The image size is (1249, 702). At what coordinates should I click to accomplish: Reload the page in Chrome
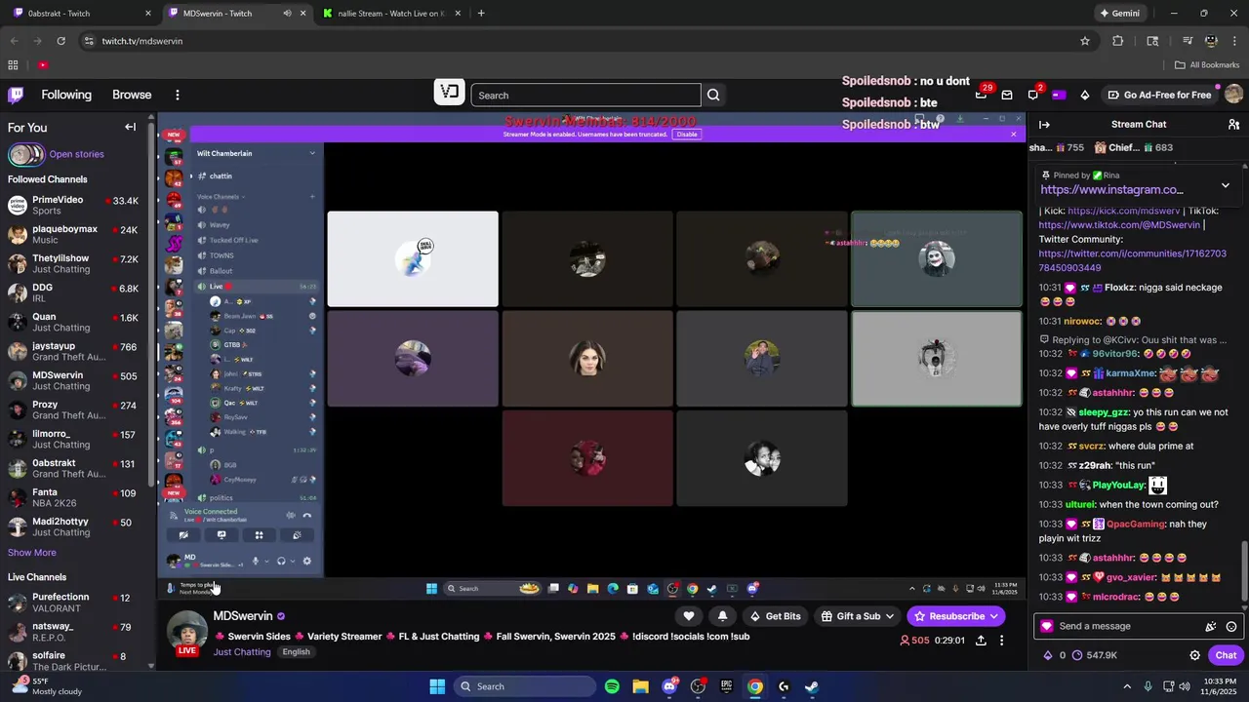pos(60,41)
